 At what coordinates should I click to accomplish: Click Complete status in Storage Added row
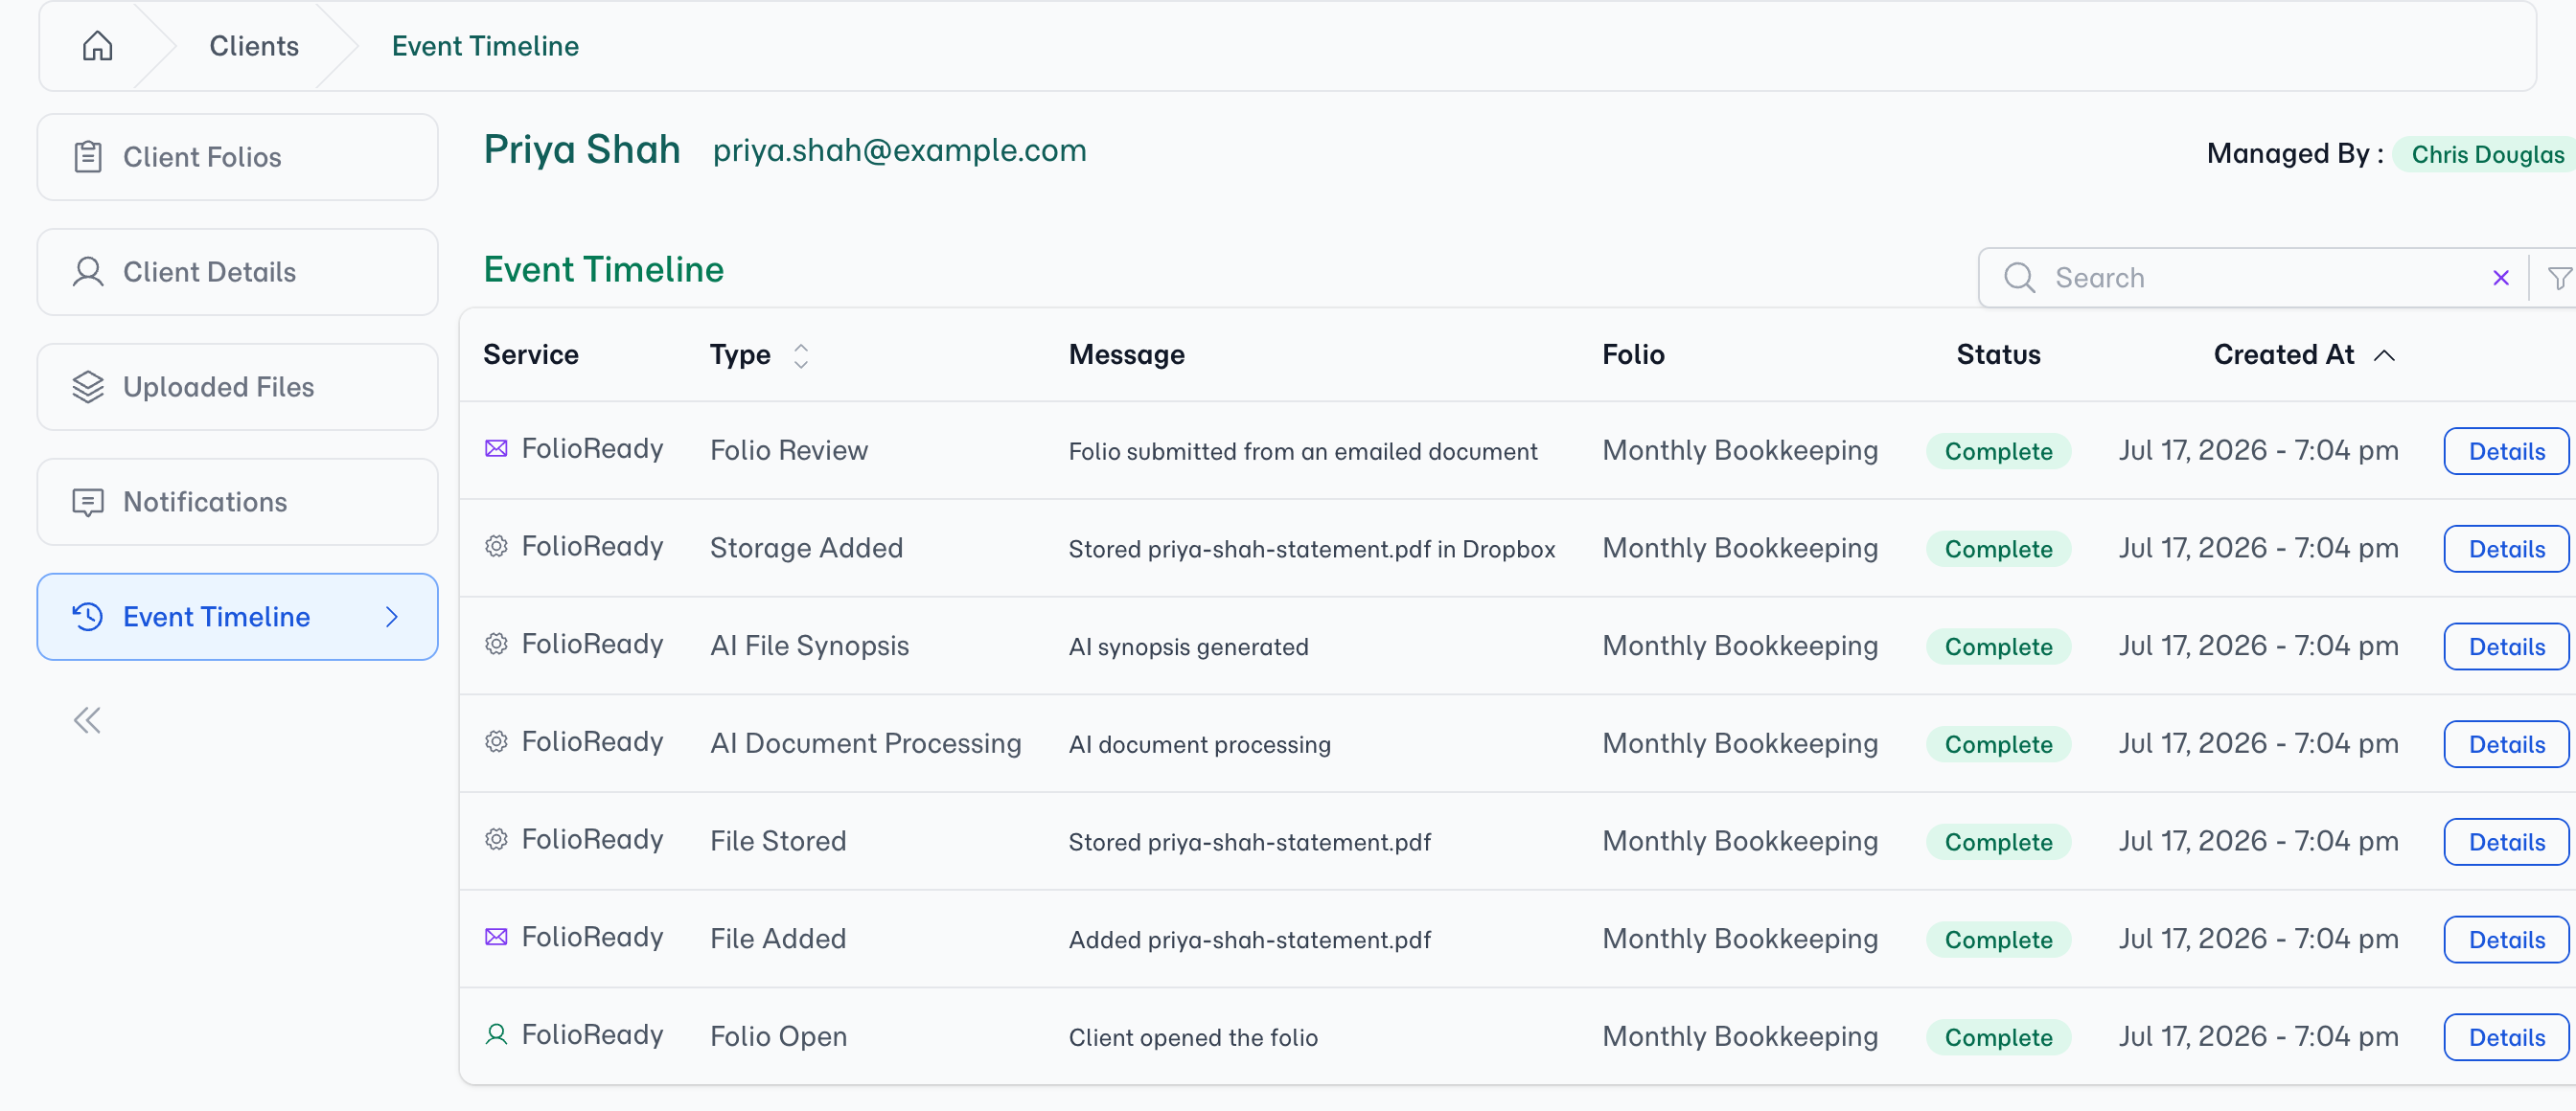(x=1998, y=549)
